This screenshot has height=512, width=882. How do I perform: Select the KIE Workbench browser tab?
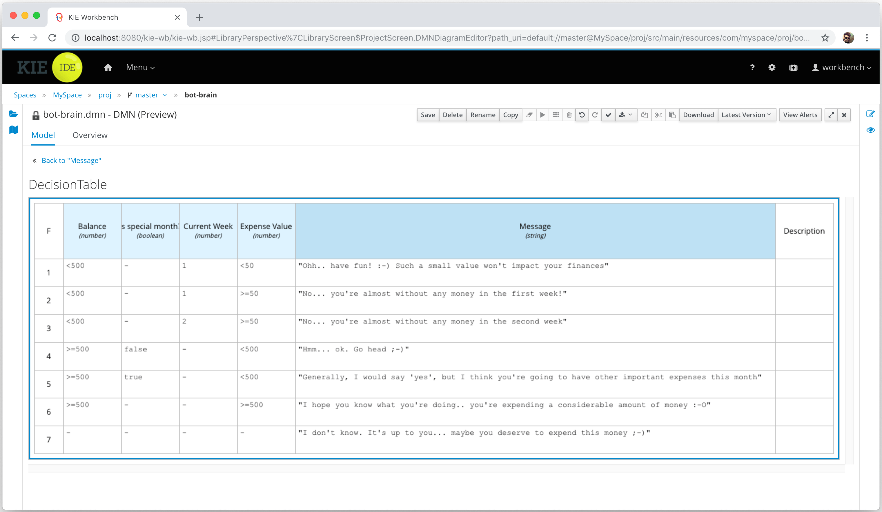pyautogui.click(x=117, y=17)
